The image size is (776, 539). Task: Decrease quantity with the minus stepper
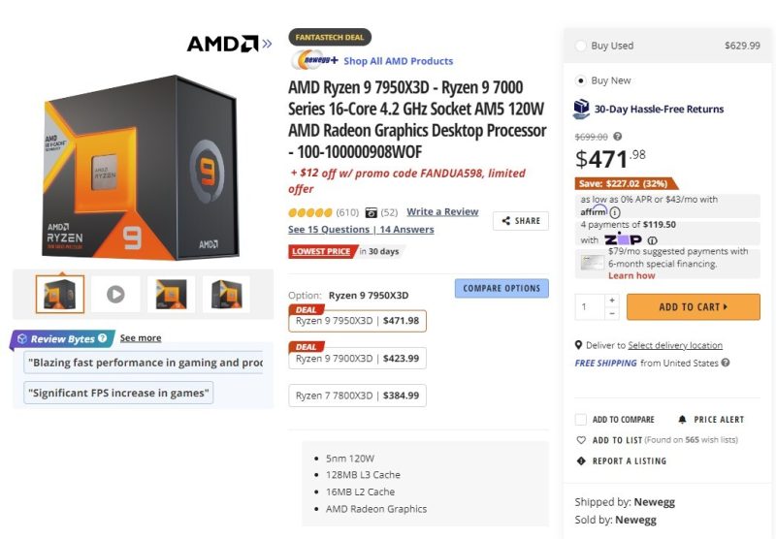[612, 313]
